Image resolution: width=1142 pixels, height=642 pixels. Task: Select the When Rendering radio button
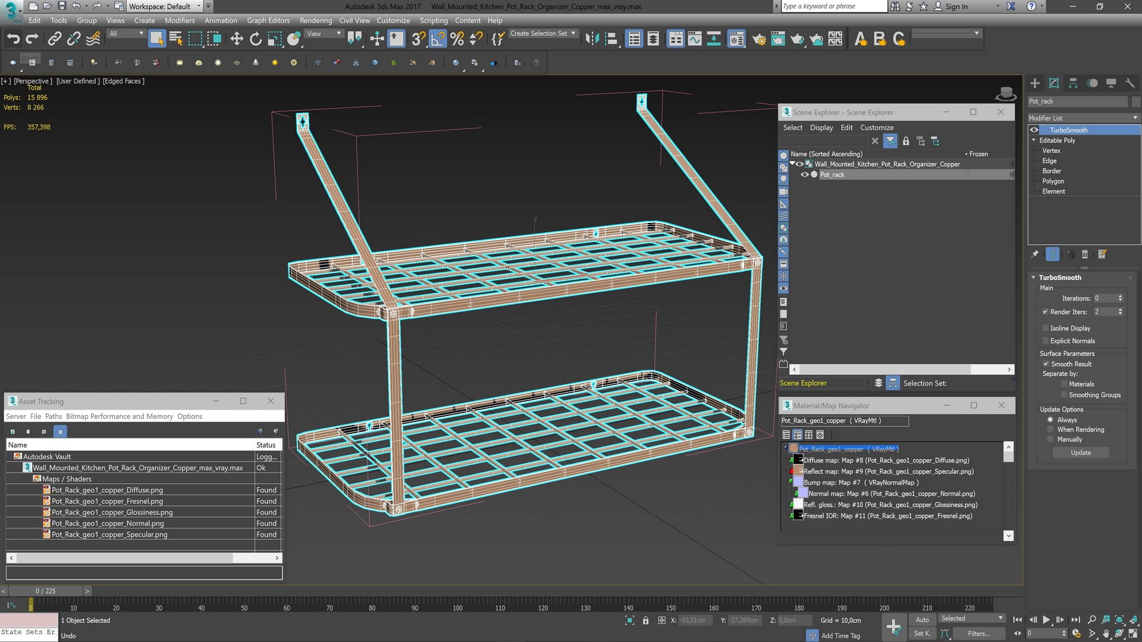click(x=1050, y=429)
